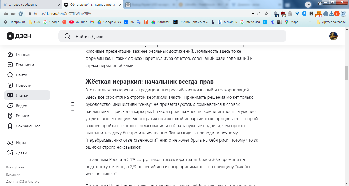Click the blue download-arrow extension icon
This screenshot has height=186, width=349.
[304, 14]
